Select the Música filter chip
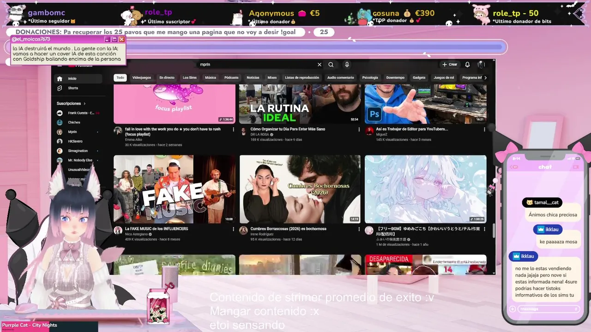591x332 pixels. coord(211,78)
